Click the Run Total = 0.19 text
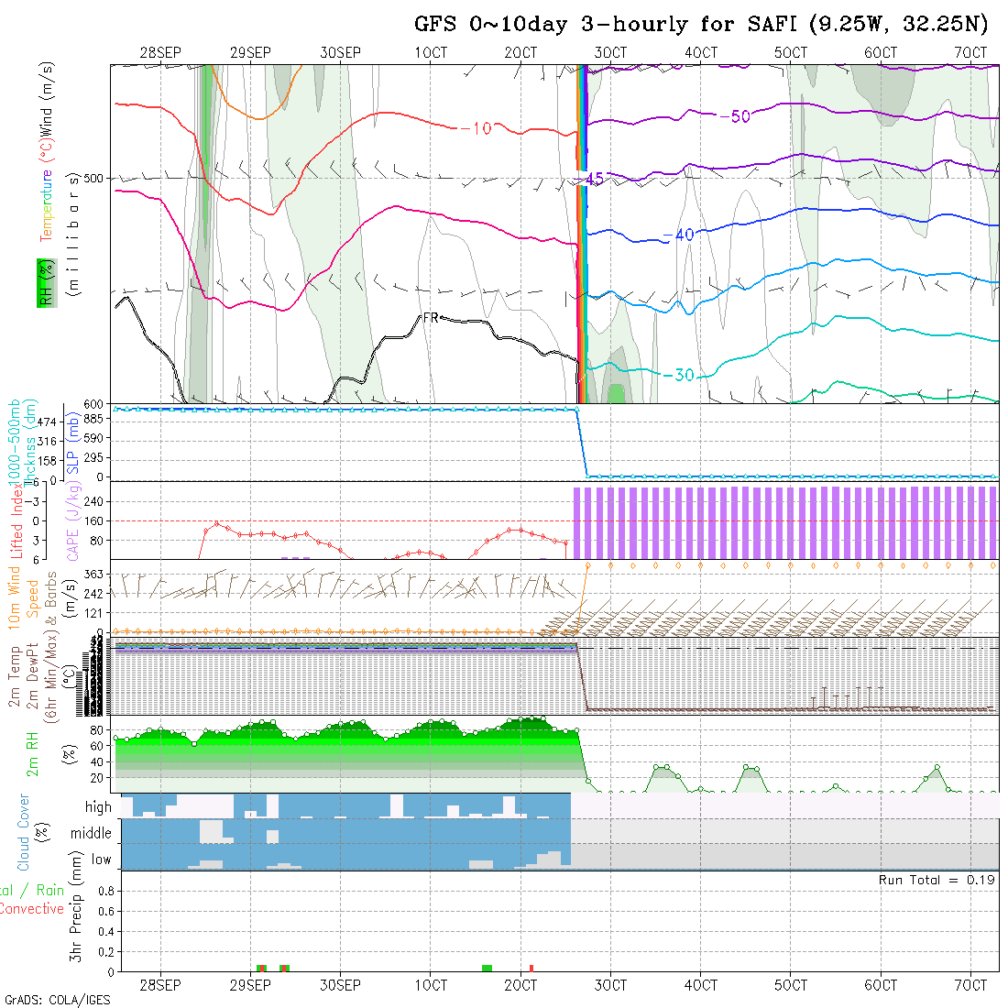 click(937, 880)
